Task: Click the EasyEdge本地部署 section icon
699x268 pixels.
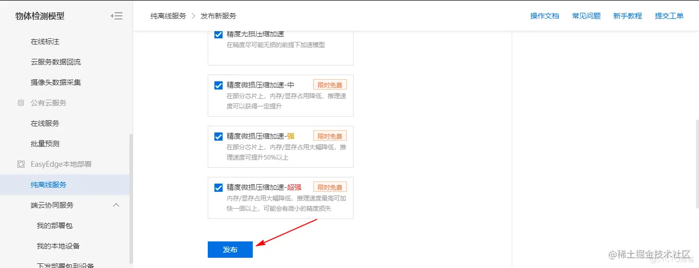Action: tap(21, 164)
